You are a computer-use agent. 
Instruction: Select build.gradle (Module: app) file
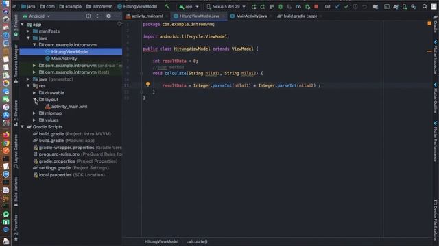coord(67,141)
